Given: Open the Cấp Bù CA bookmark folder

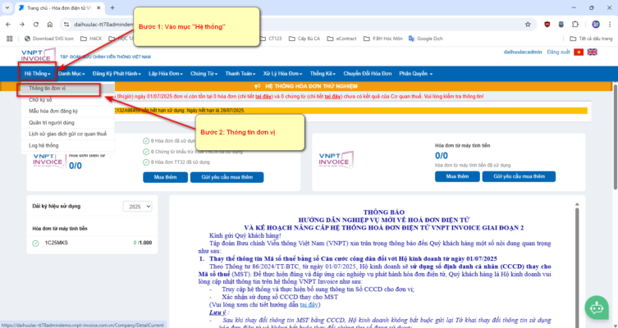Looking at the screenshot, I should click(304, 39).
